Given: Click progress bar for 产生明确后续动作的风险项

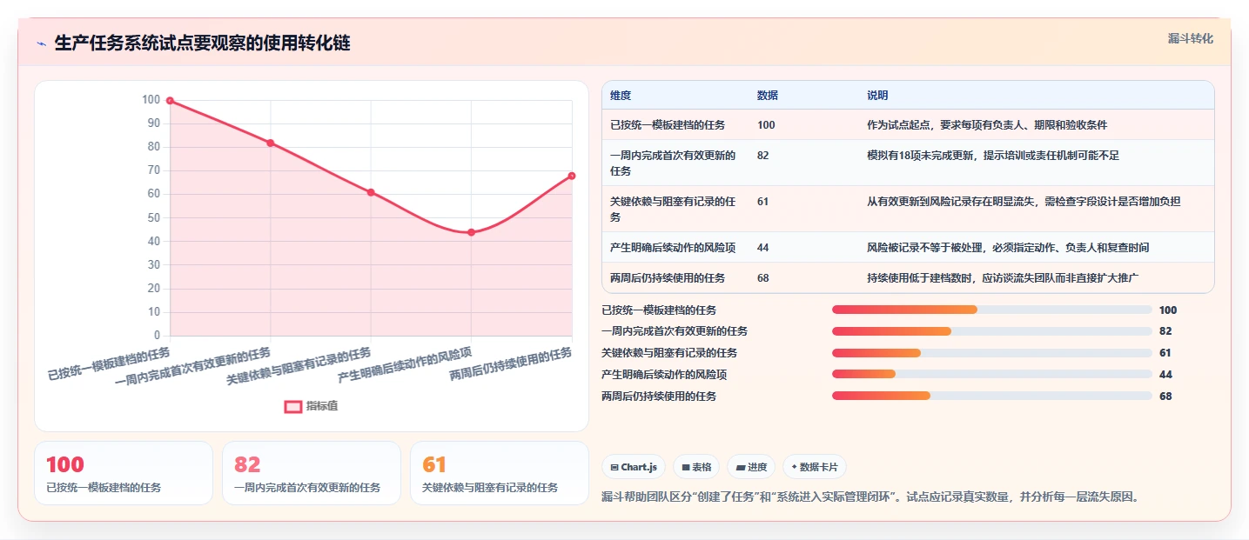Looking at the screenshot, I should tap(992, 374).
